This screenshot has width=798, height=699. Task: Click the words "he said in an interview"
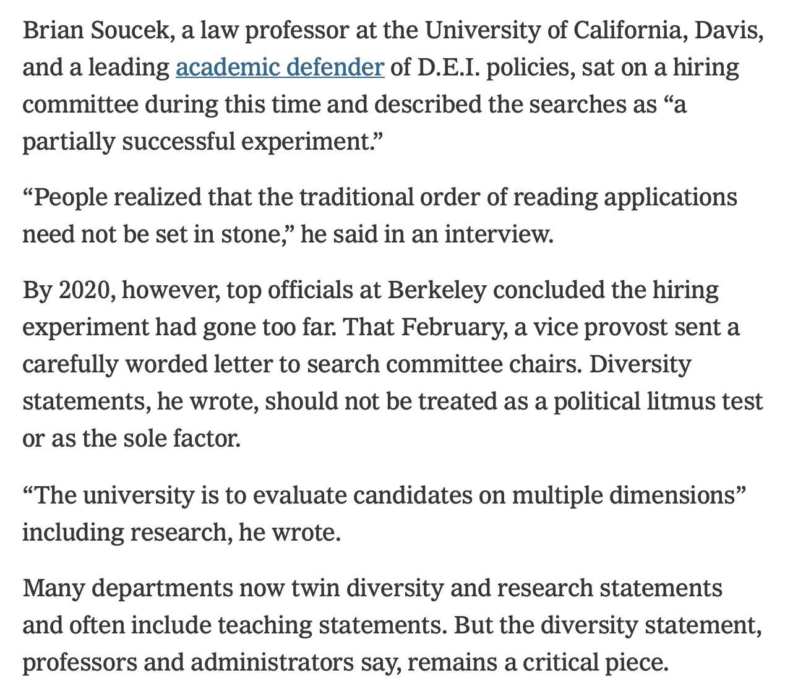click(x=426, y=235)
